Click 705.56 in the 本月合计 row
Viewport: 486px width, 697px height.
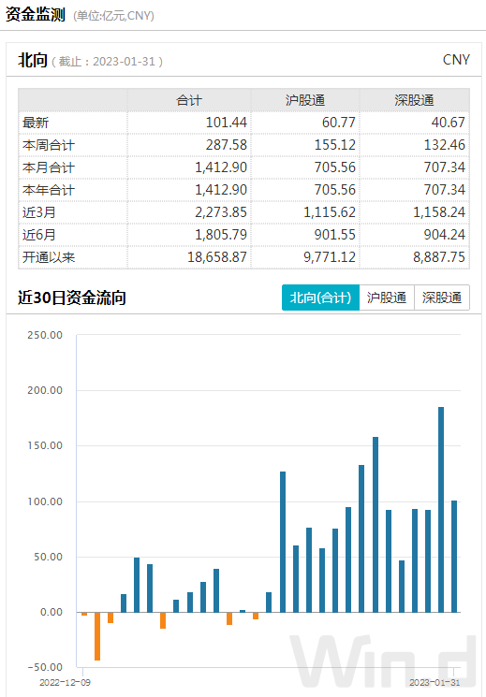(x=335, y=167)
